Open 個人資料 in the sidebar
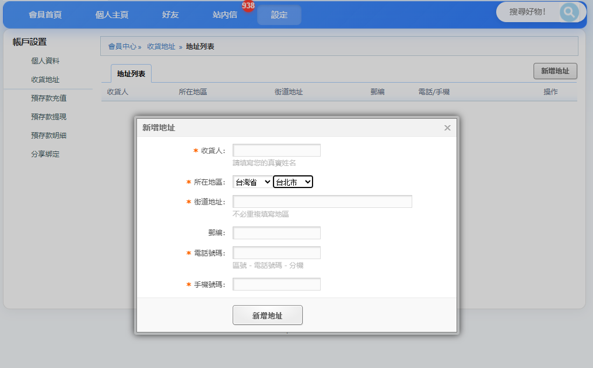 (x=45, y=61)
